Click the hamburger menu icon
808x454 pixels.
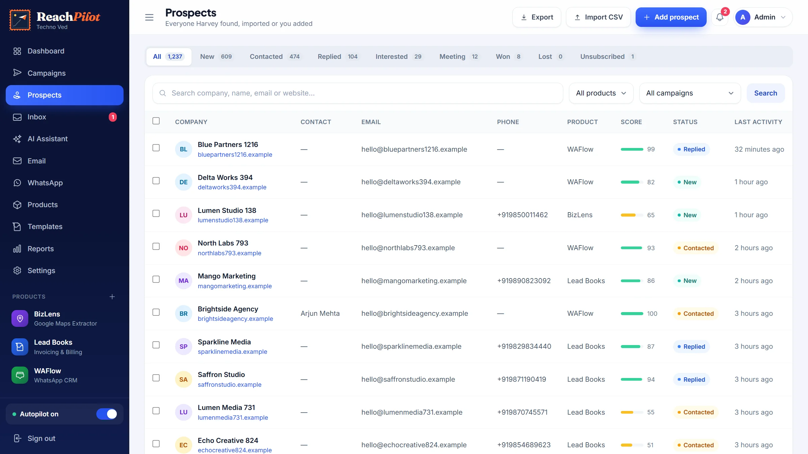tap(149, 17)
